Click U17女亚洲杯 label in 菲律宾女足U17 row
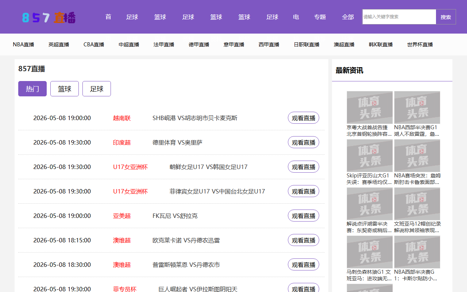The image size is (467, 292). tap(130, 191)
